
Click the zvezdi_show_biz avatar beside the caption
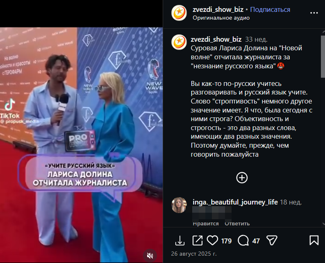click(x=179, y=42)
